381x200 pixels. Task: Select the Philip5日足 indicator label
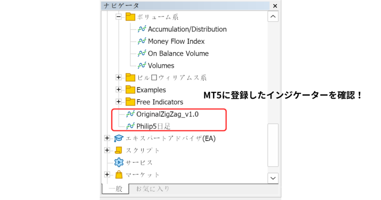pos(153,126)
